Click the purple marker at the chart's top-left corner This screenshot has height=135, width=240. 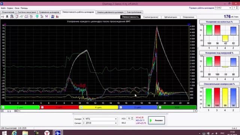tap(5, 24)
